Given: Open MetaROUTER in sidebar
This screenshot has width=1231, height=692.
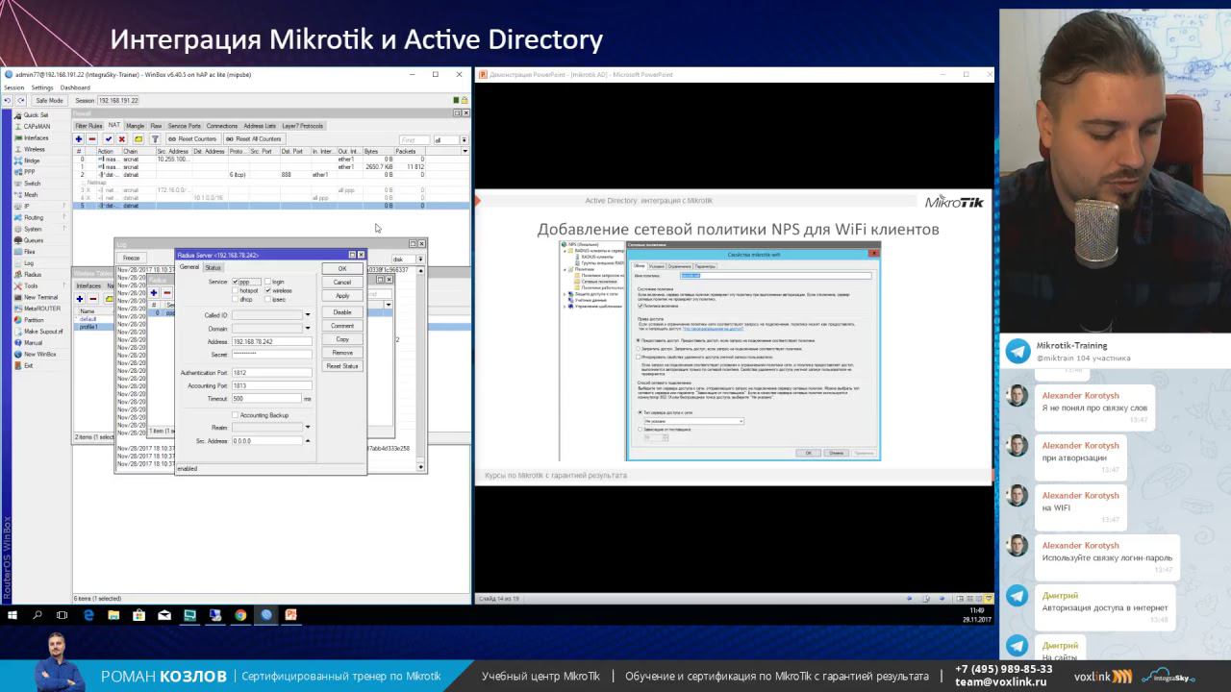Looking at the screenshot, I should [x=41, y=309].
